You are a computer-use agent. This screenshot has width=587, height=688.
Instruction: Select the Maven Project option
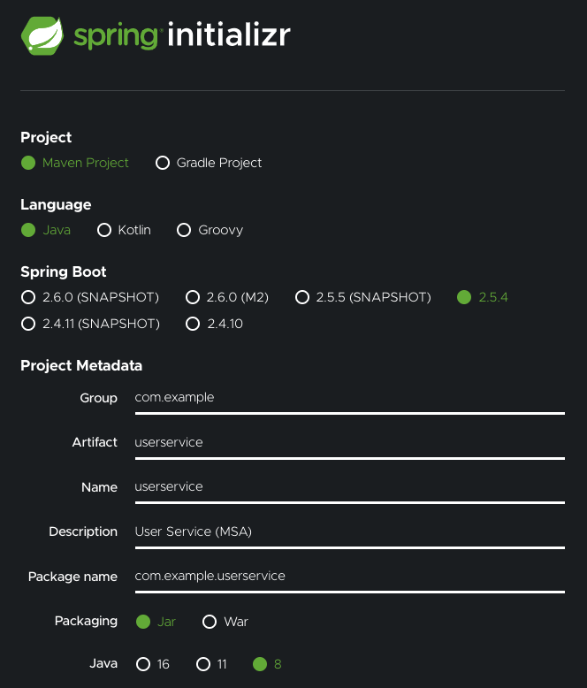(28, 163)
